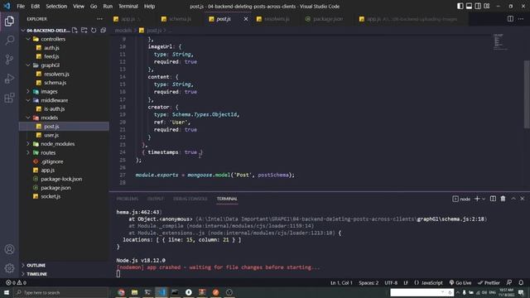This screenshot has height=298, width=530.
Task: Click Go Live in status bar
Action: (x=460, y=282)
